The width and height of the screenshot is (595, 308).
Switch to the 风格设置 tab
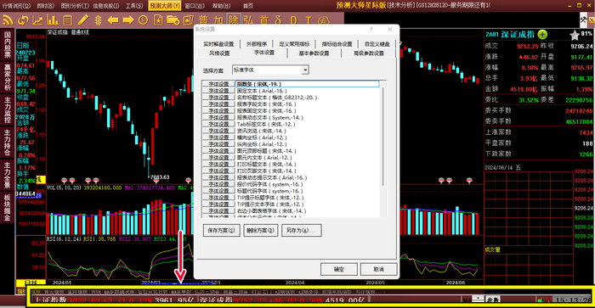click(219, 53)
